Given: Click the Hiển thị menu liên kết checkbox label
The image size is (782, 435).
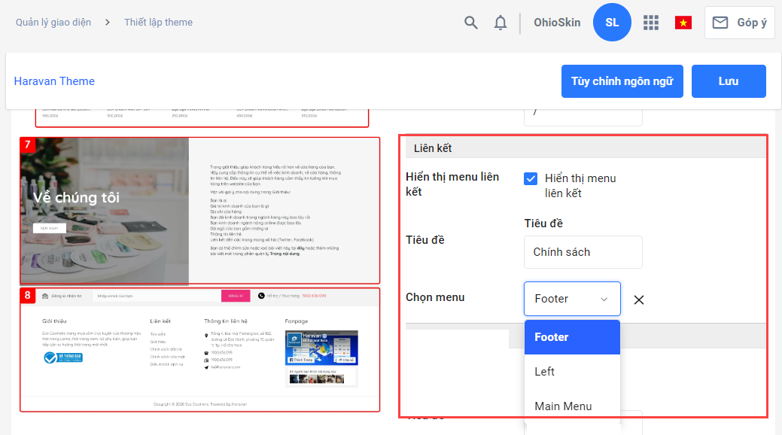Looking at the screenshot, I should coord(580,186).
